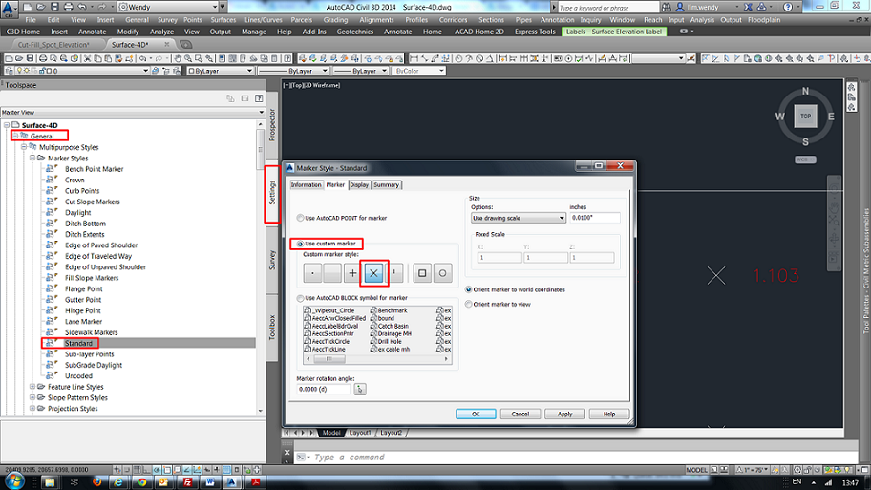Click the Toolspace help question icon

tap(259, 98)
